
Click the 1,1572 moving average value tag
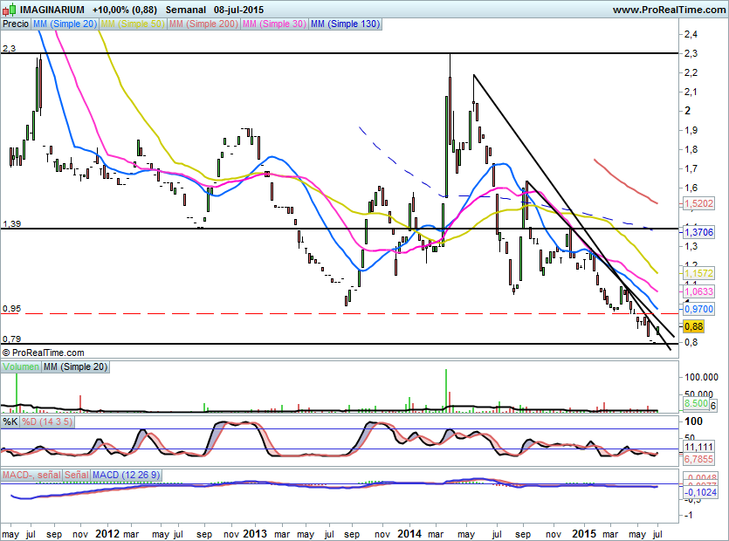[x=698, y=273]
